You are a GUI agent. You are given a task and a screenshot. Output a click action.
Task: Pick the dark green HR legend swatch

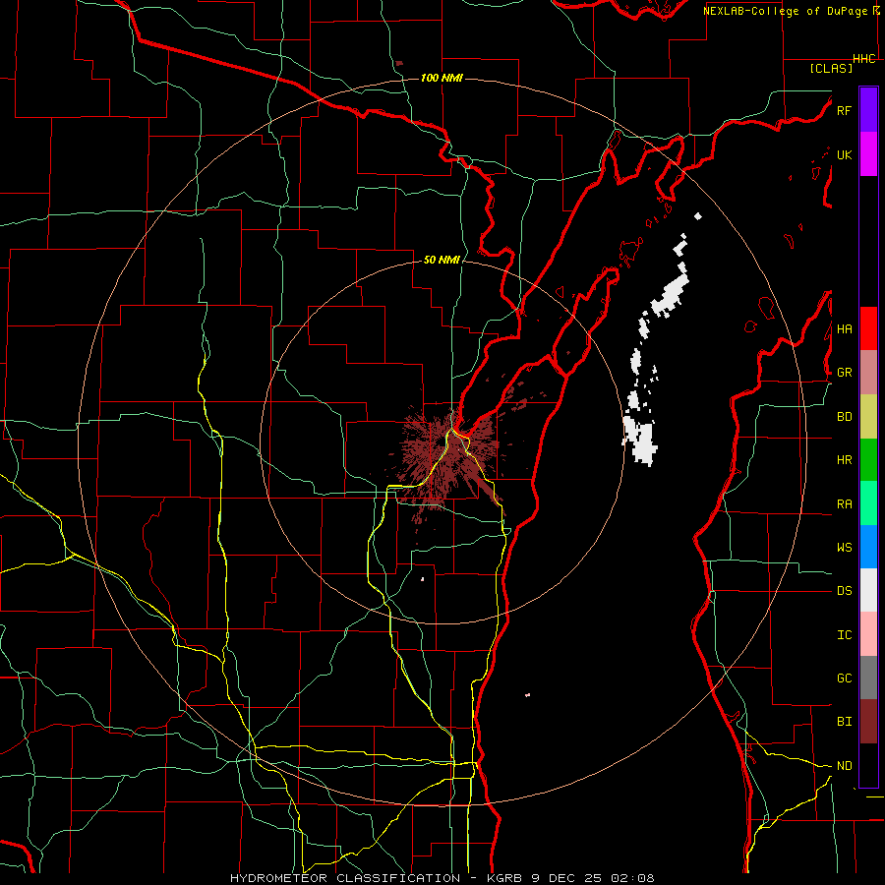[868, 459]
